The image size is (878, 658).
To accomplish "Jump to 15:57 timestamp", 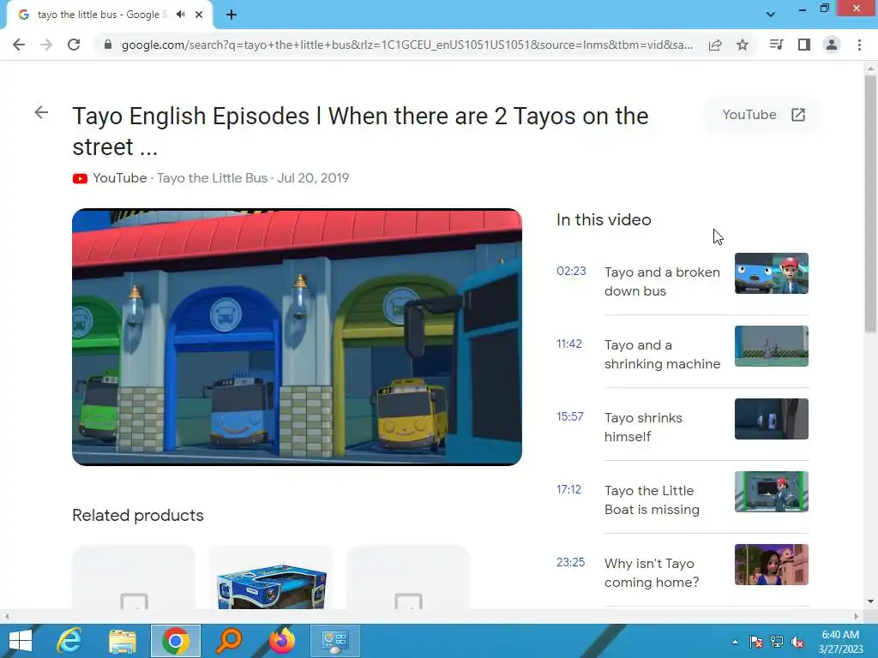I will pyautogui.click(x=570, y=417).
